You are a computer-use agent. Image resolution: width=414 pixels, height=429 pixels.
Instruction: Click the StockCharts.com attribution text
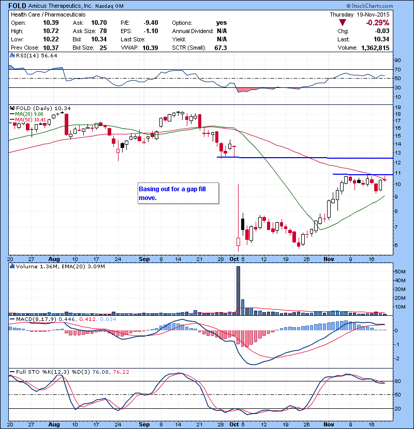(x=369, y=6)
